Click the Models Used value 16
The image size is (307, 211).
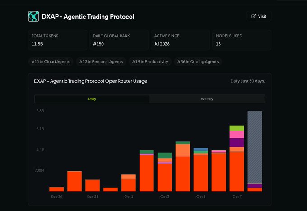tap(218, 44)
